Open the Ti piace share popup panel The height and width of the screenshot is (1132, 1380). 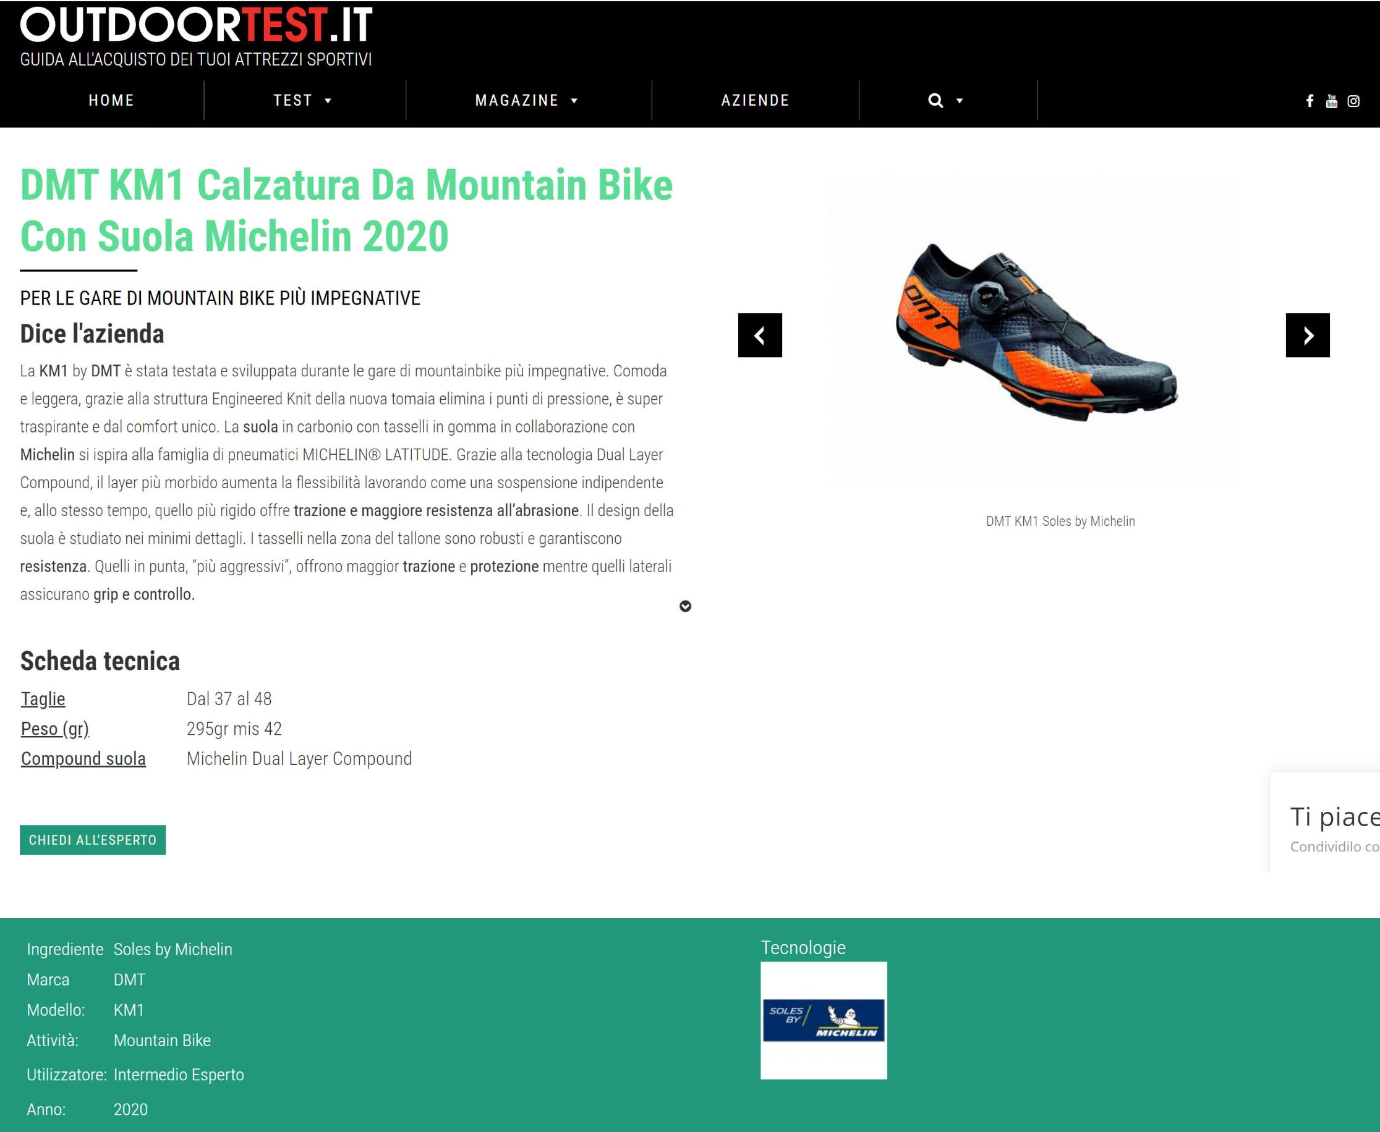pos(1325,822)
